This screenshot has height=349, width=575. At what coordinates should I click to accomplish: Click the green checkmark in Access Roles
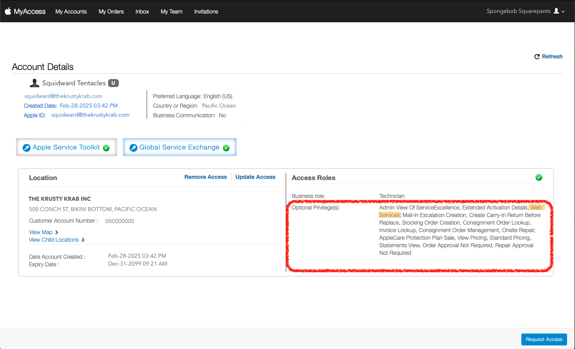pyautogui.click(x=539, y=177)
